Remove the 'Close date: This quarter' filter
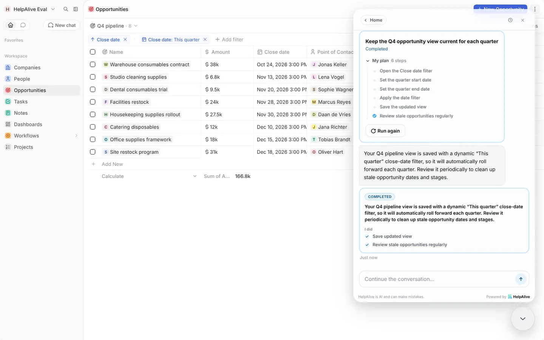This screenshot has height=340, width=544. (x=205, y=39)
